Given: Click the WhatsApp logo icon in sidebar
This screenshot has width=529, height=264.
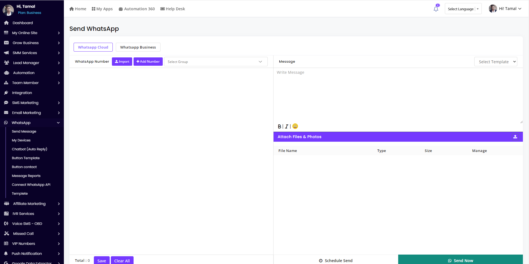Looking at the screenshot, I should [x=6, y=123].
